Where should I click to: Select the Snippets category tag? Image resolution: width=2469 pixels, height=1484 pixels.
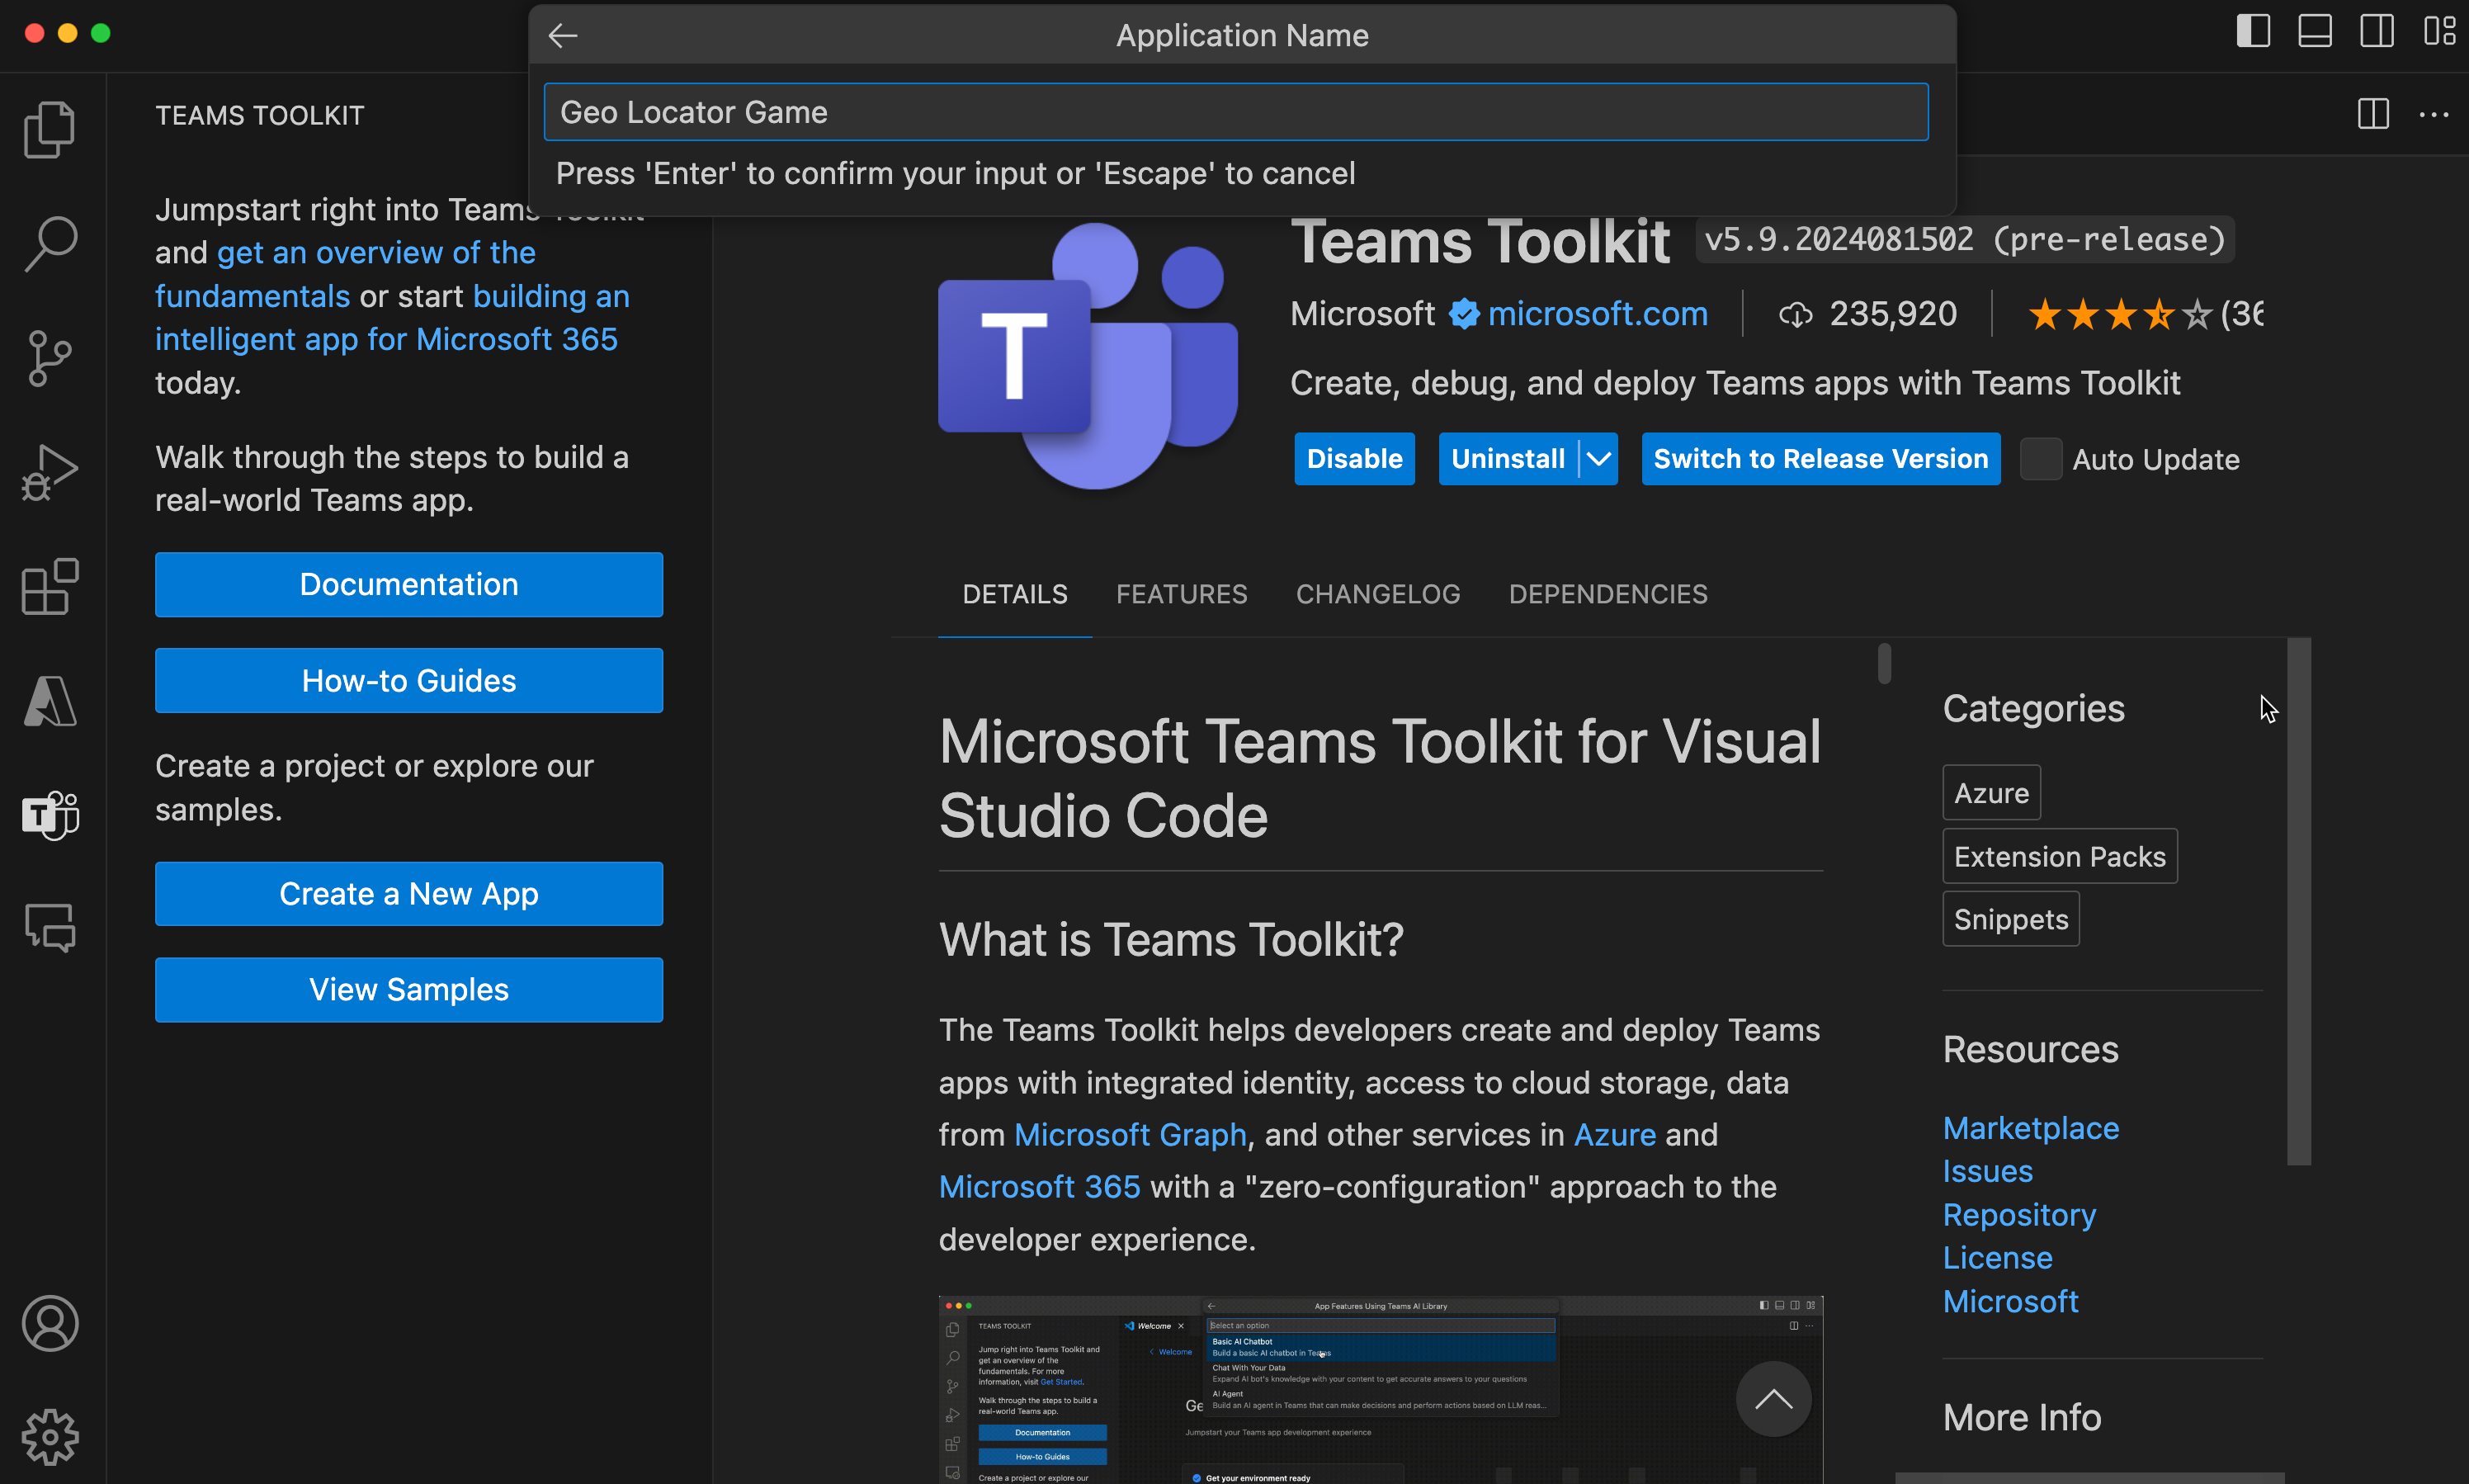click(x=2010, y=919)
